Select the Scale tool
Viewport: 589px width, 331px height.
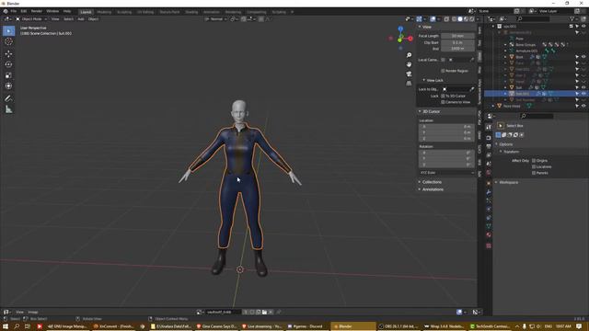click(x=8, y=75)
